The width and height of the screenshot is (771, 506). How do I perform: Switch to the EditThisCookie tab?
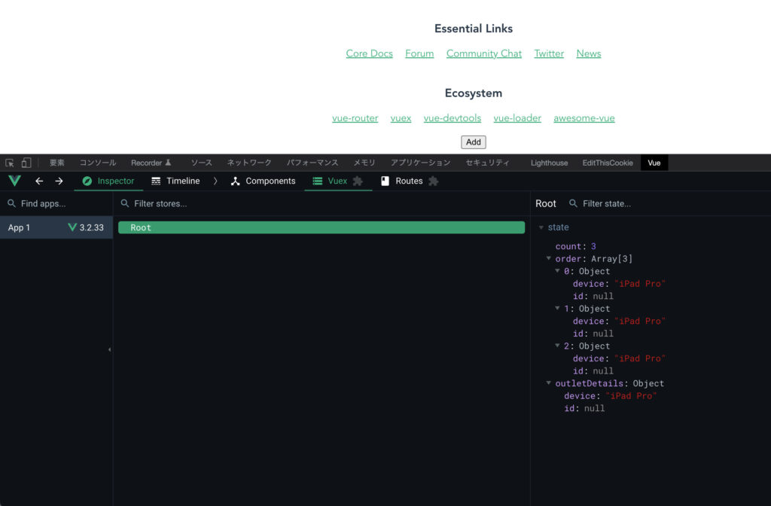pyautogui.click(x=608, y=163)
